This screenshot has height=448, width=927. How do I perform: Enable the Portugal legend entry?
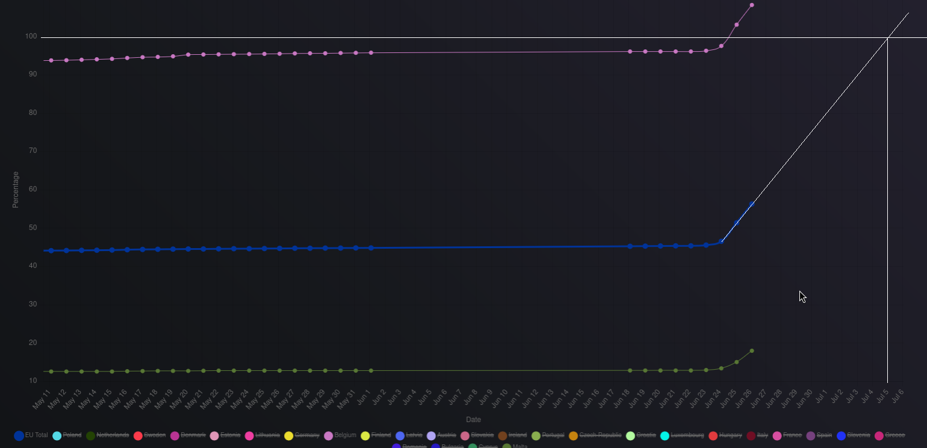(x=548, y=435)
